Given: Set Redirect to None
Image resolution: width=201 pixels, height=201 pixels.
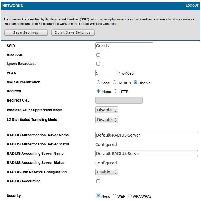Looking at the screenshot, I should tap(98, 91).
